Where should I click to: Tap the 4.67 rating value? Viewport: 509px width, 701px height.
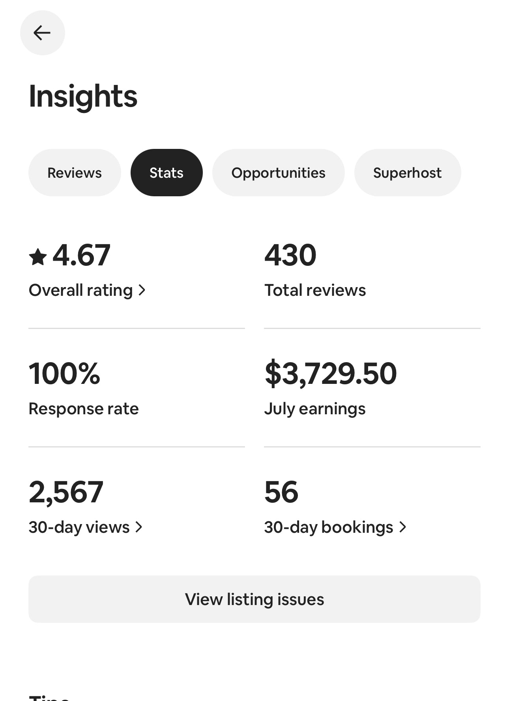coord(81,255)
